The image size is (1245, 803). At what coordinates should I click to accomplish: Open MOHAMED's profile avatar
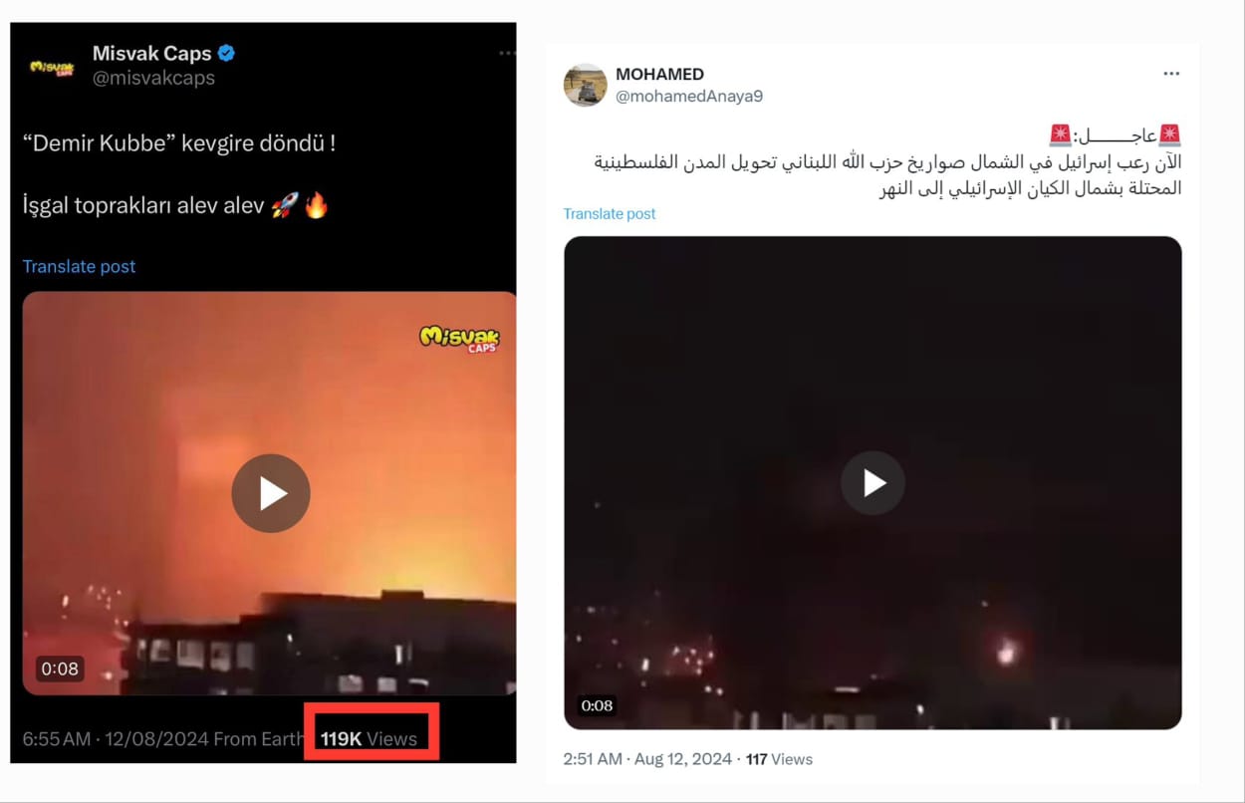585,85
